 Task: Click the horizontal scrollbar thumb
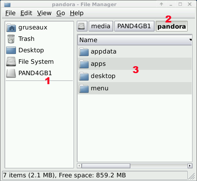click(x=106, y=166)
